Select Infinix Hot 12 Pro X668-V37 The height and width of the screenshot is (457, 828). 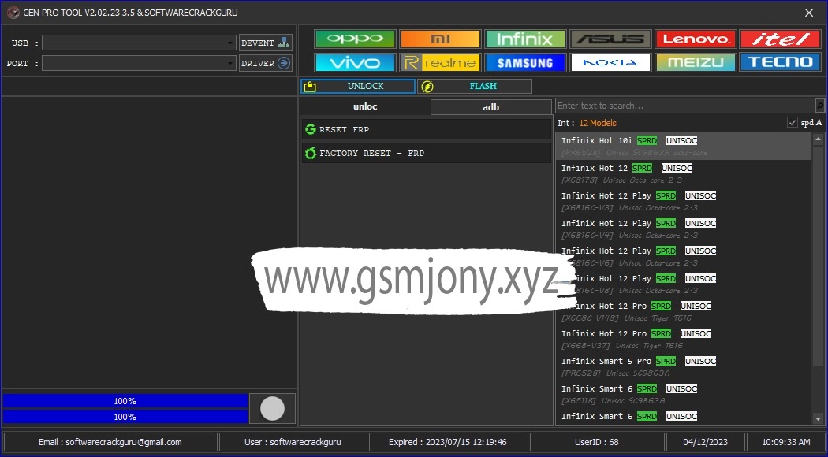tap(684, 340)
